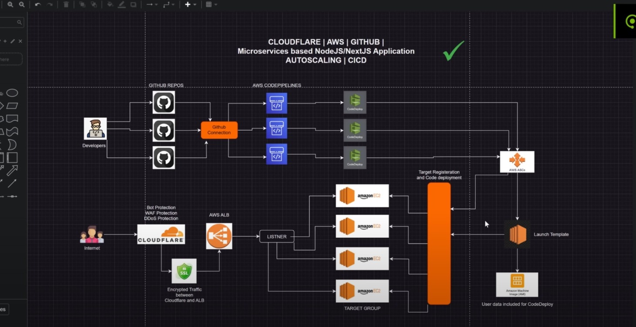636x327 pixels.
Task: Open the table grid dropdown
Action: [211, 4]
